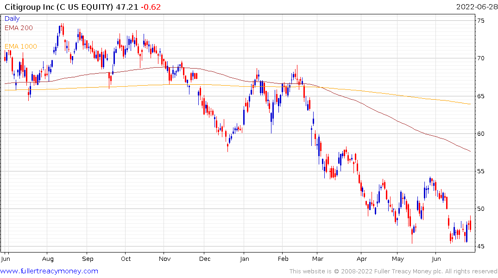Click the Dec month axis label
The image size is (498, 278).
[205, 259]
